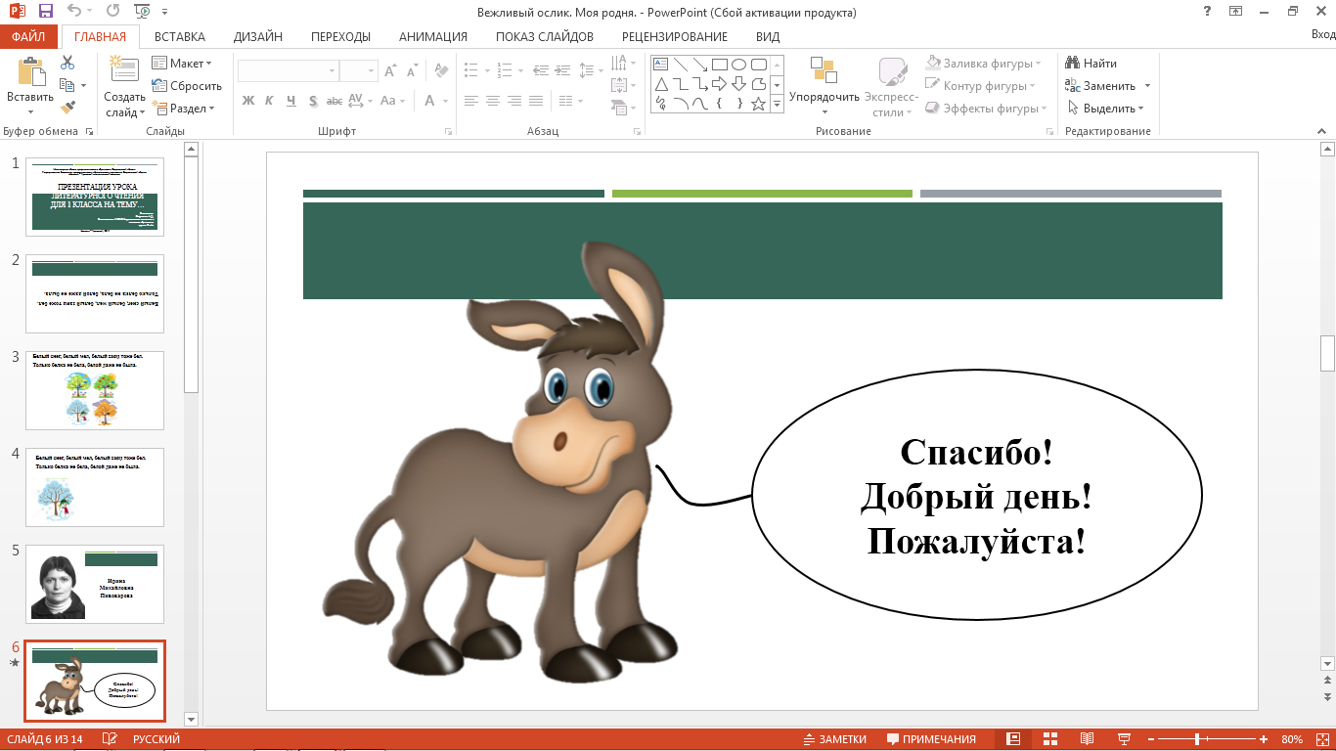Open the РЕЦЕНЗИРОВАНИЕ tab
This screenshot has height=751, width=1336.
pyautogui.click(x=675, y=37)
